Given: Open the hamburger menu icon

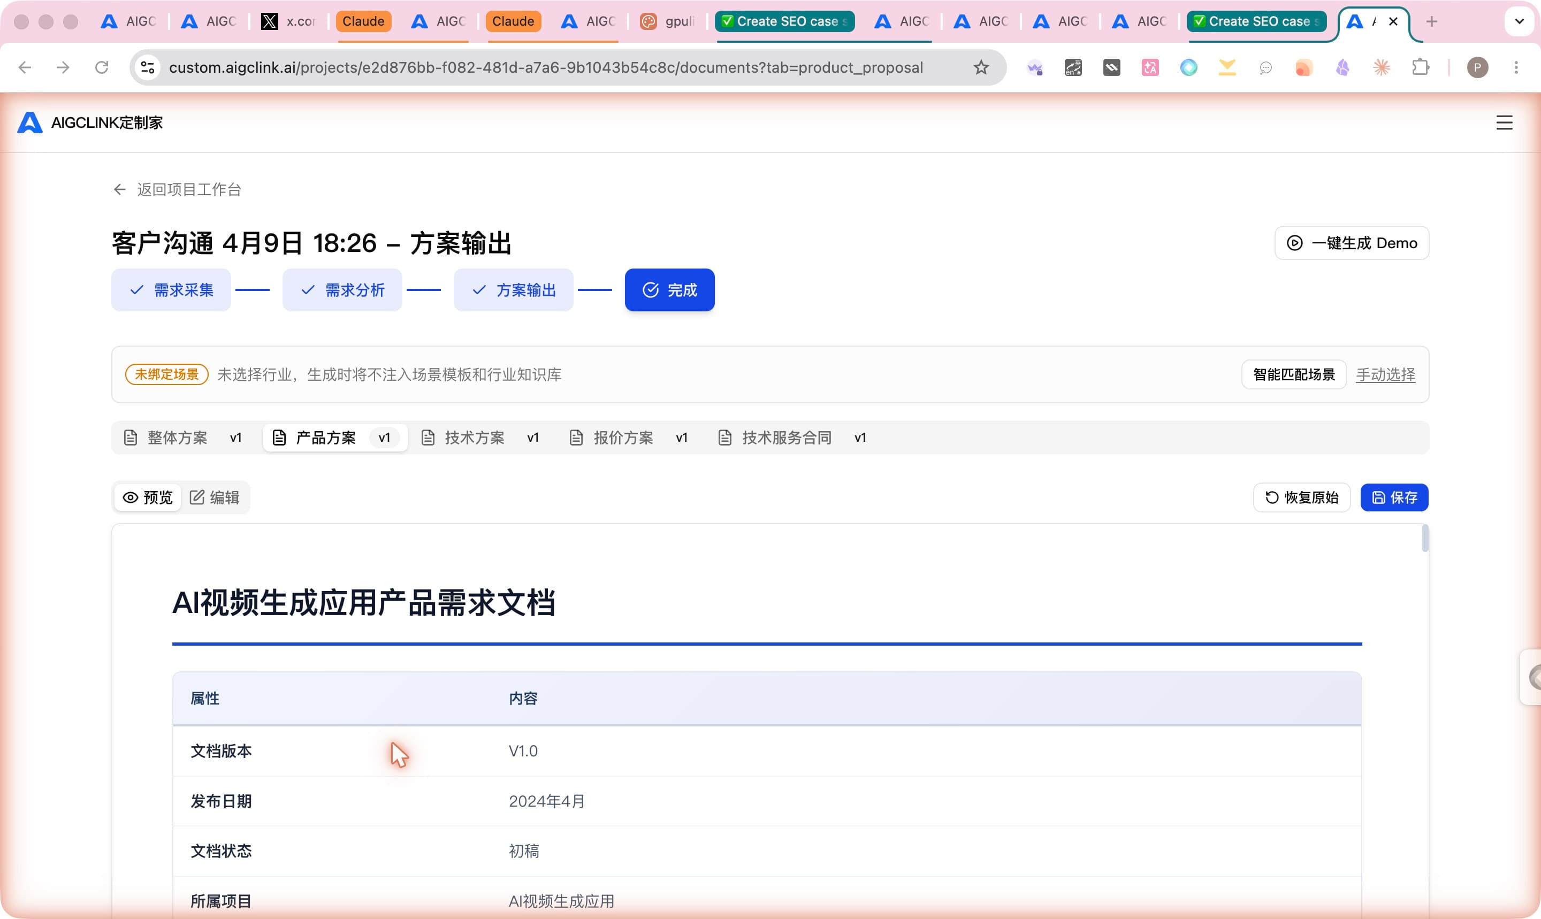Looking at the screenshot, I should 1505,122.
